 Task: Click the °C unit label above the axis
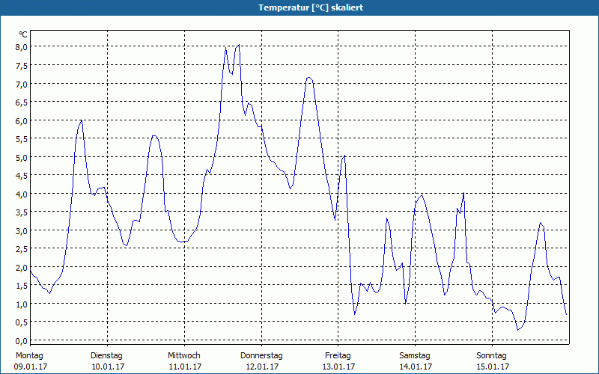point(23,34)
